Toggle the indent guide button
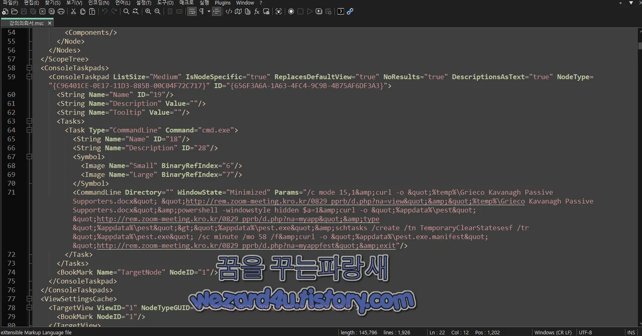The height and width of the screenshot is (336, 642). (x=217, y=11)
